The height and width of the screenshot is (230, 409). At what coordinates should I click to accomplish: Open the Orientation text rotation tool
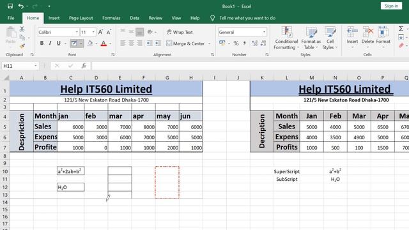[150, 32]
